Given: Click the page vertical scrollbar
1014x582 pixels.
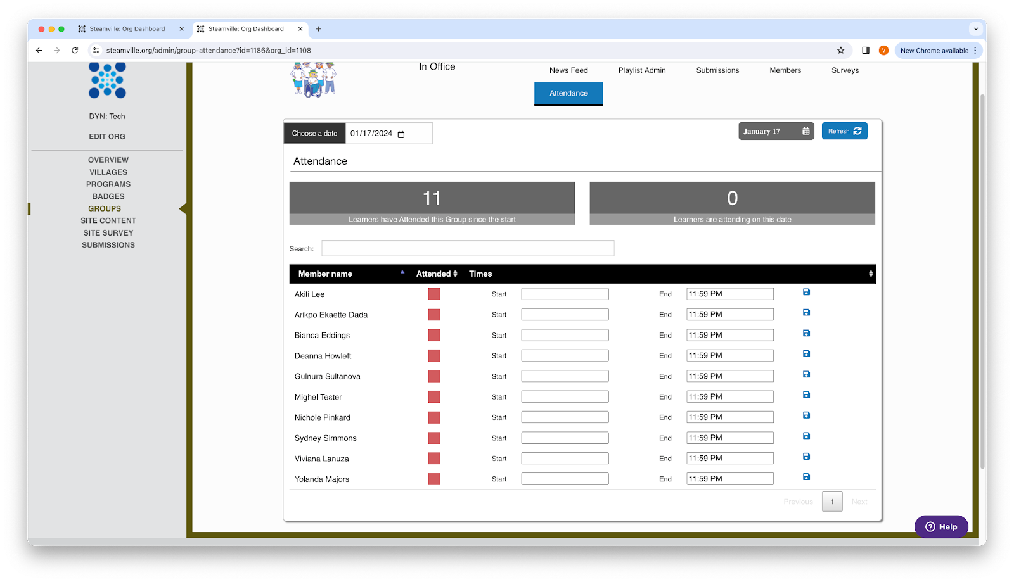Looking at the screenshot, I should pyautogui.click(x=982, y=281).
